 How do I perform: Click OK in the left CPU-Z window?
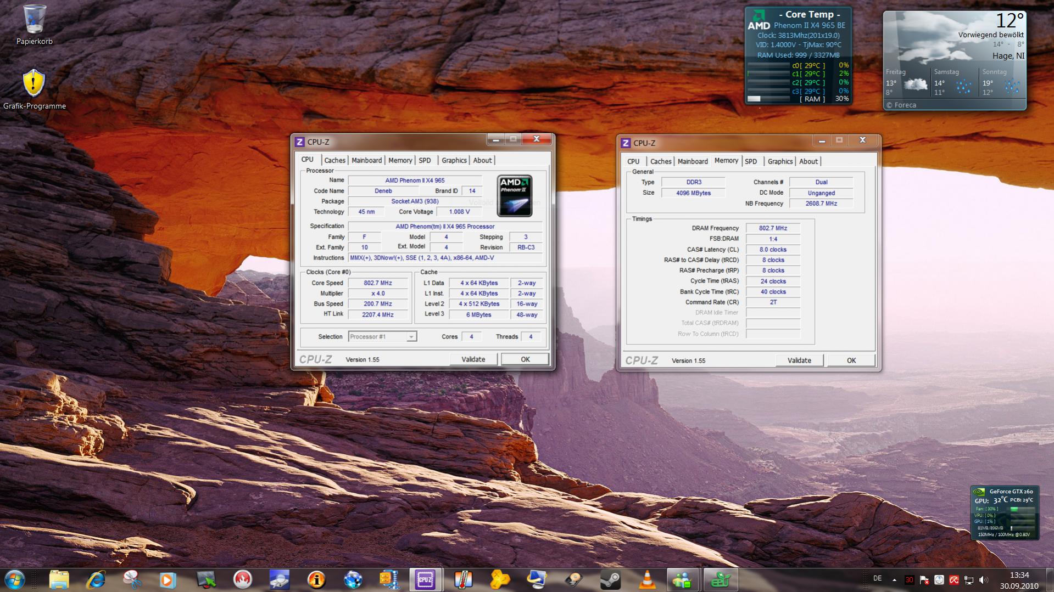point(525,359)
